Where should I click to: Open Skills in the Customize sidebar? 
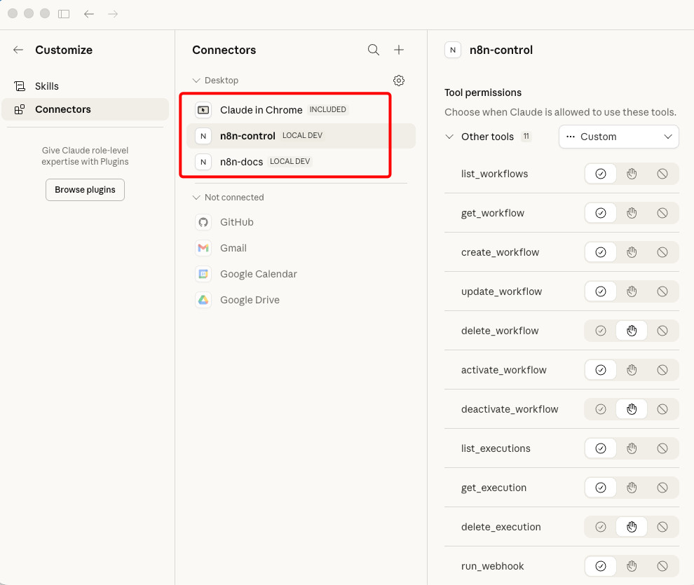47,86
